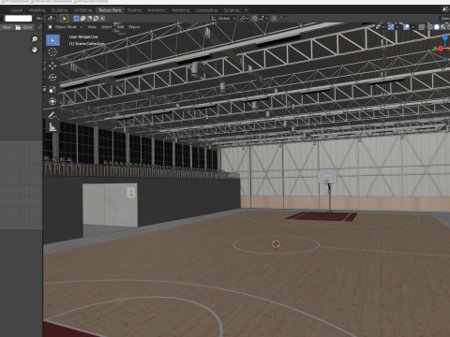Select the Measure ruler tool
Viewport: 450px width, 337px height.
(52, 127)
